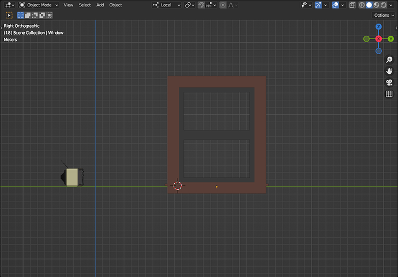Select the camera object in viewport
The height and width of the screenshot is (277, 398).
point(73,177)
